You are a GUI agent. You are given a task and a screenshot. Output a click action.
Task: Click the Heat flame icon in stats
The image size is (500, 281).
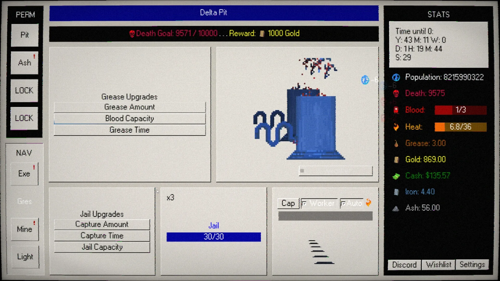pos(396,127)
